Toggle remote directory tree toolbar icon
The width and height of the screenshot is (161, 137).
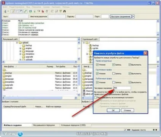point(21,11)
